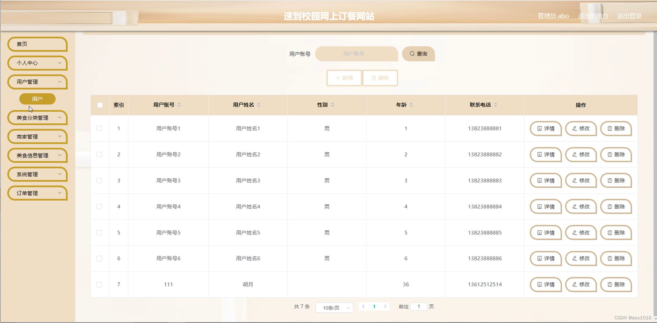Screen dimensions: 657x323
Task: Check the box for row 用户账号1
Action: point(99,129)
